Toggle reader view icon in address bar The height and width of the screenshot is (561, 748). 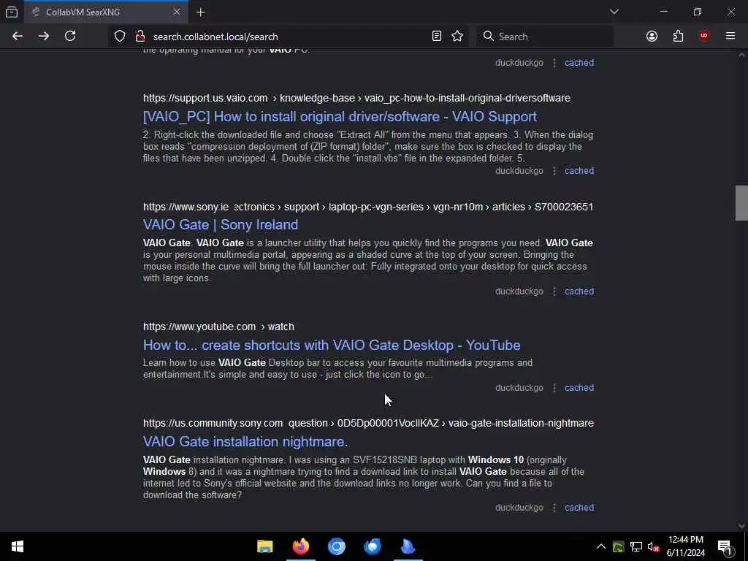click(437, 37)
